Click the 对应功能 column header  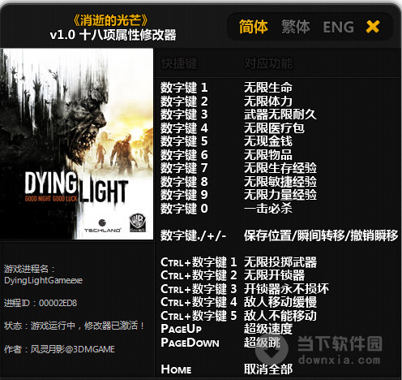pyautogui.click(x=268, y=64)
